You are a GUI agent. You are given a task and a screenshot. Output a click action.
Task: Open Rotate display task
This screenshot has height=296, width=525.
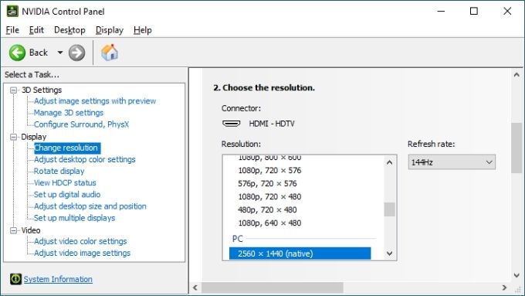click(x=59, y=171)
